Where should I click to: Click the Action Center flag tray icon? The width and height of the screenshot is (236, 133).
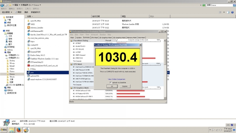[213, 130]
